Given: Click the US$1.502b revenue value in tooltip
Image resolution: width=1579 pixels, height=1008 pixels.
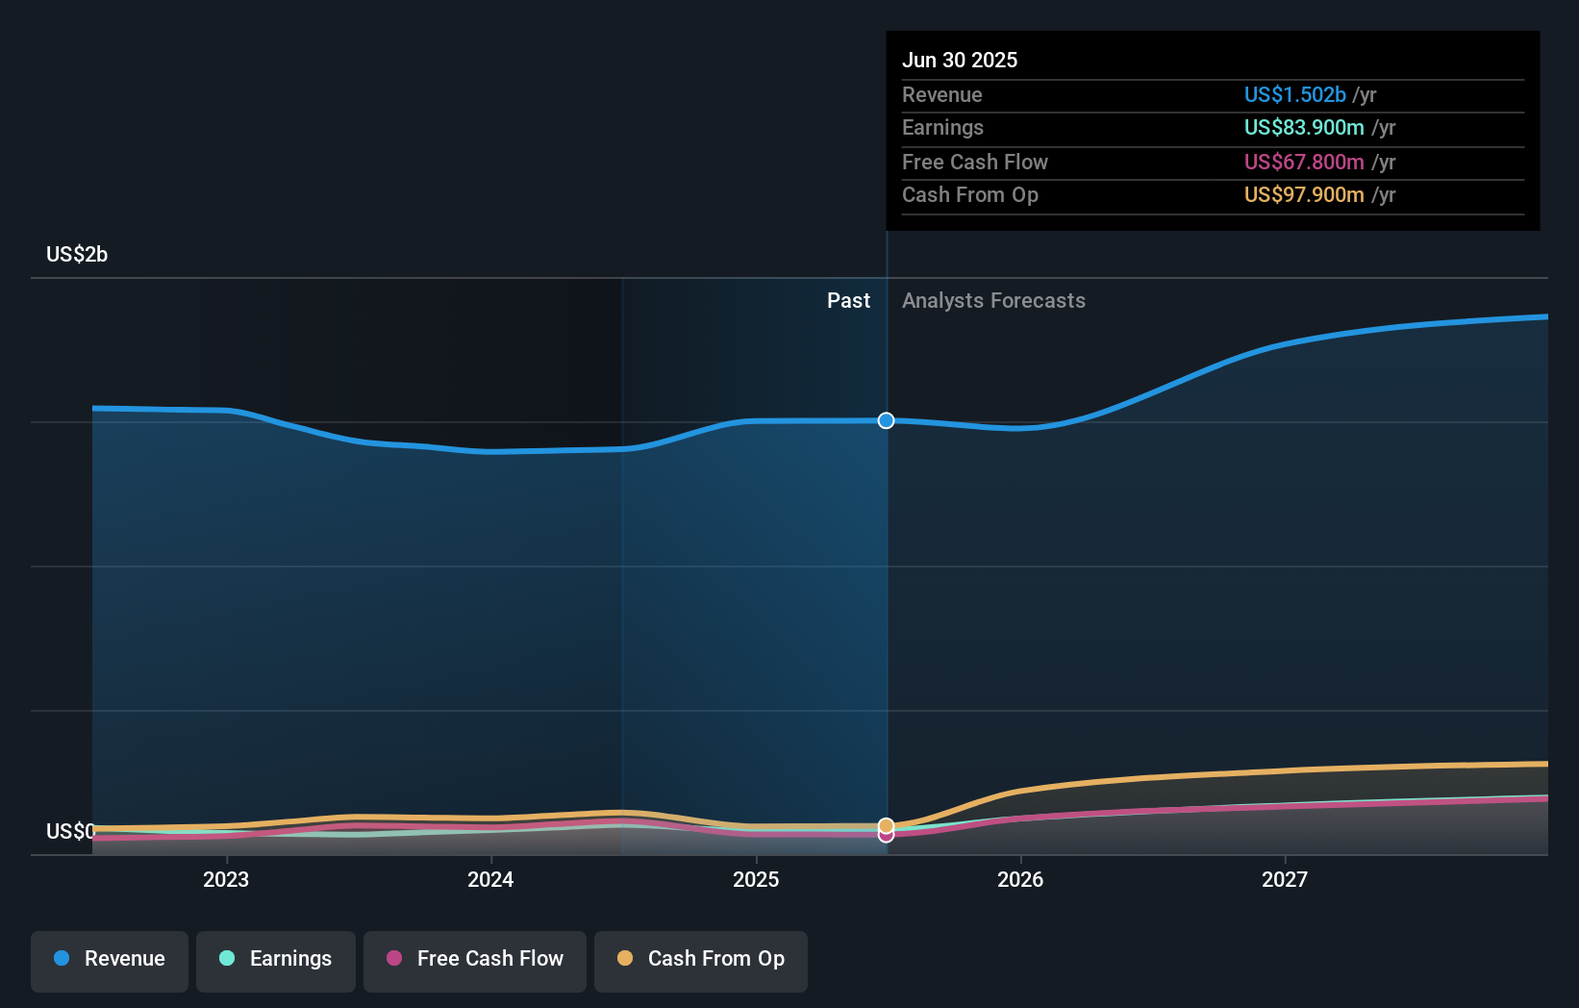Looking at the screenshot, I should 1294,94.
